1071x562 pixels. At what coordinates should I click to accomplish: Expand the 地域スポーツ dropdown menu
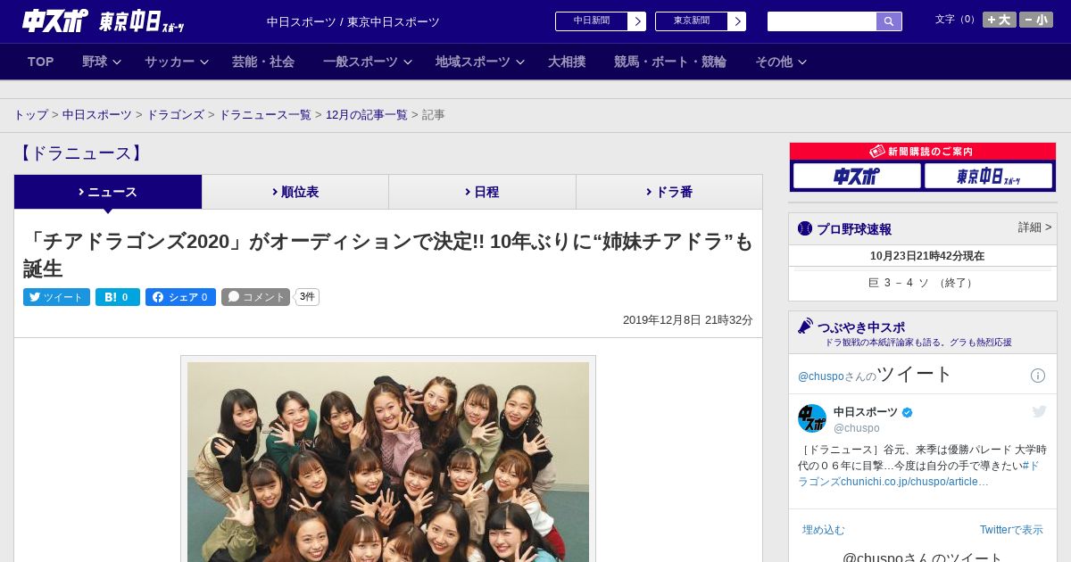(480, 62)
